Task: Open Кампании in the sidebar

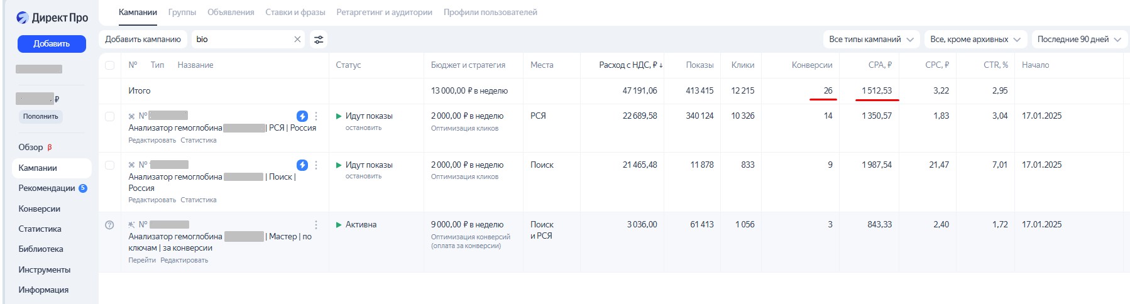Action: click(51, 168)
